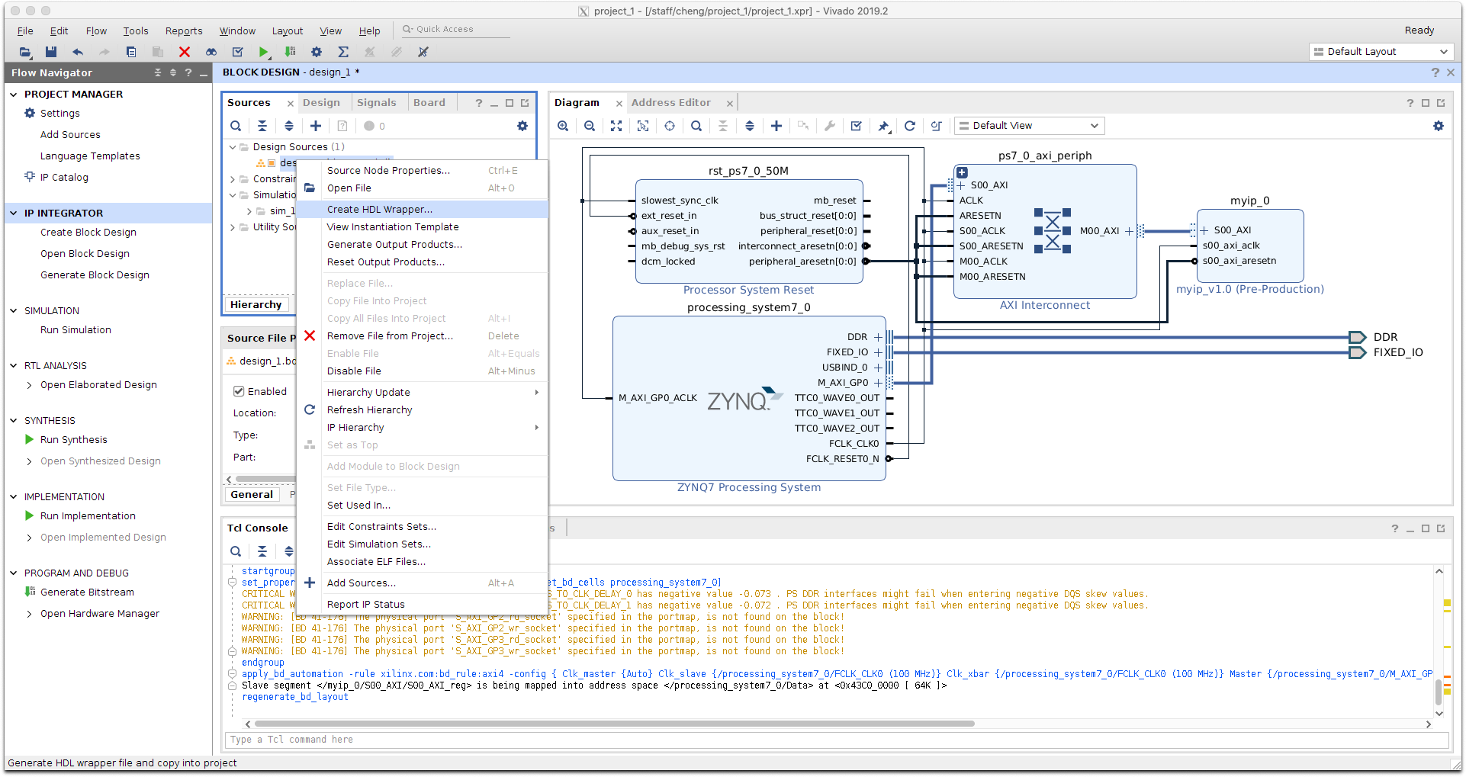The image size is (1466, 777).
Task: Click Zoom In icon in Diagram toolbar
Action: click(x=563, y=126)
